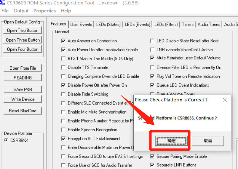Enable Charging Complete Override LED checkbox
This screenshot has height=169, width=238.
click(63, 76)
